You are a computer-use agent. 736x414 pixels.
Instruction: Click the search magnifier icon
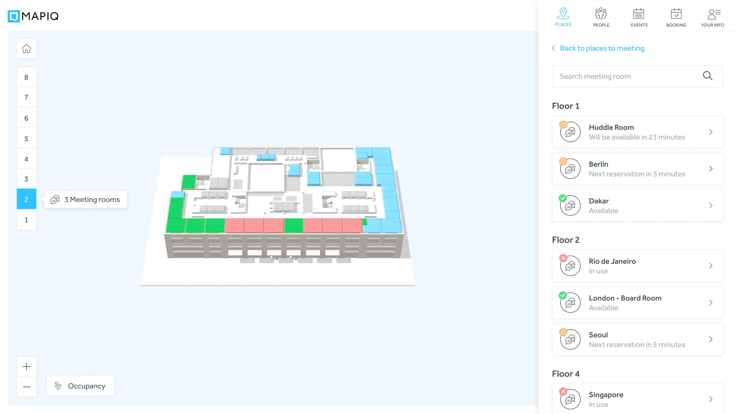coord(707,76)
